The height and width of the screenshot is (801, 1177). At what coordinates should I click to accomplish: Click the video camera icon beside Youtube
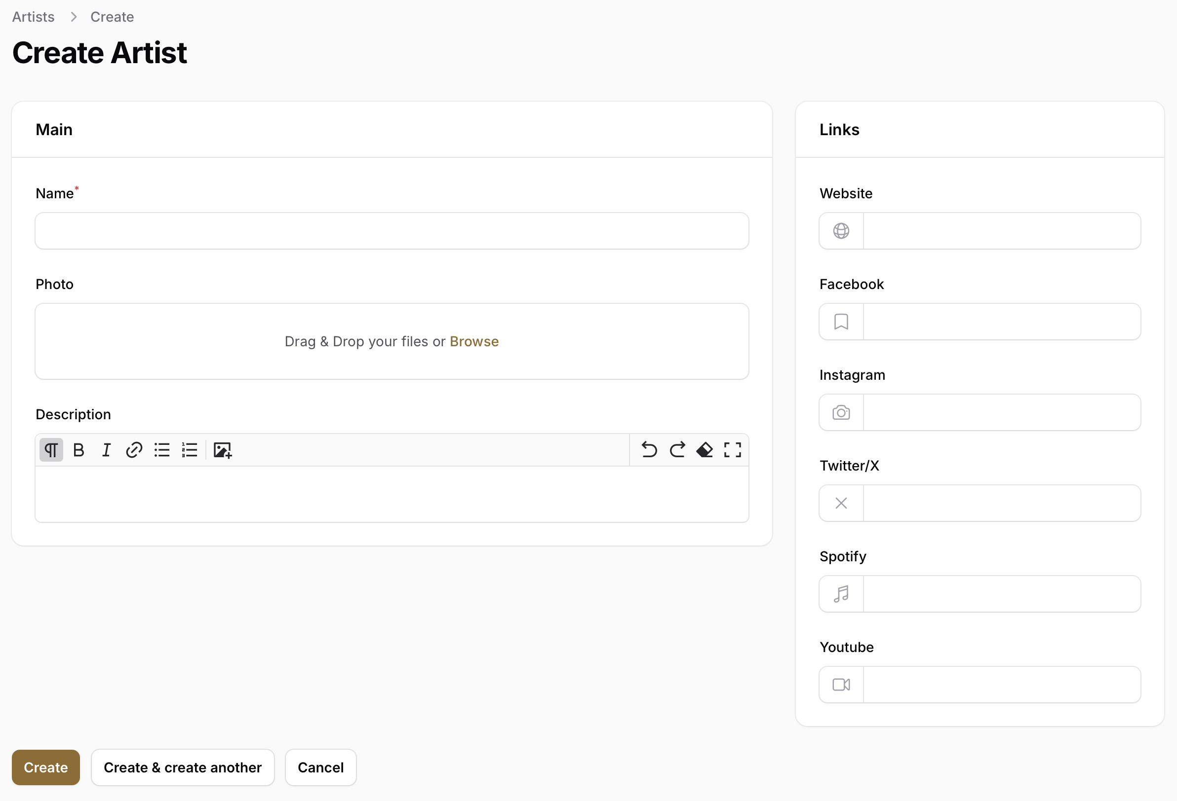coord(841,685)
